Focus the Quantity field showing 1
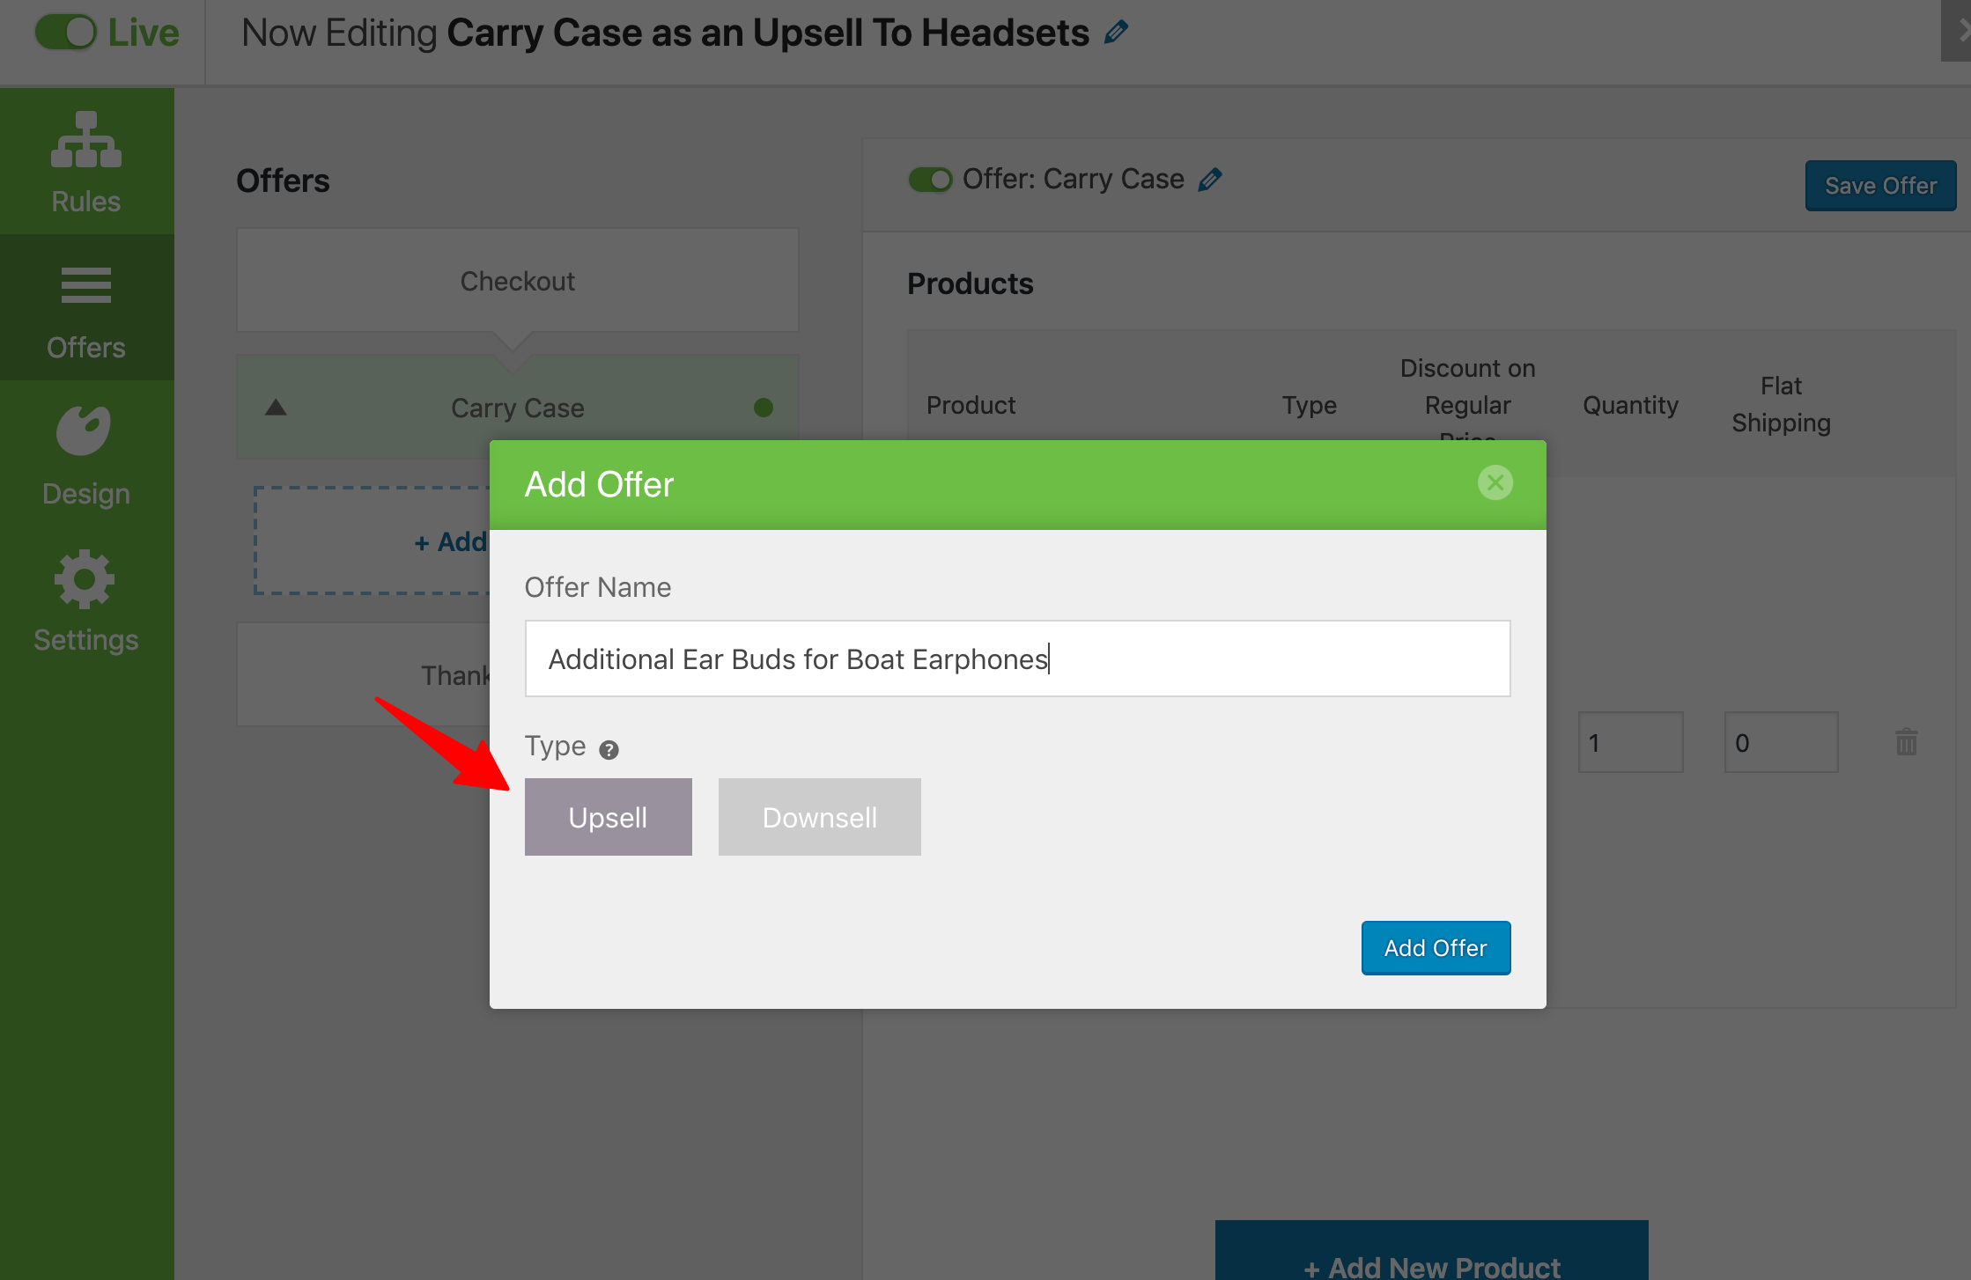The width and height of the screenshot is (1971, 1280). click(x=1631, y=742)
